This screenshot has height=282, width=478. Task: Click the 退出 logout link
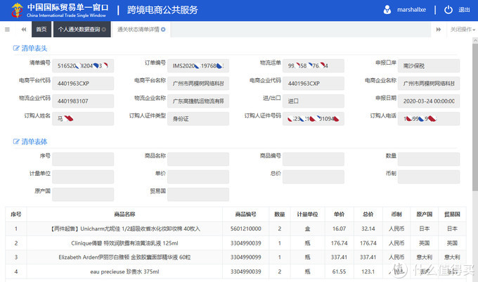pyautogui.click(x=464, y=10)
